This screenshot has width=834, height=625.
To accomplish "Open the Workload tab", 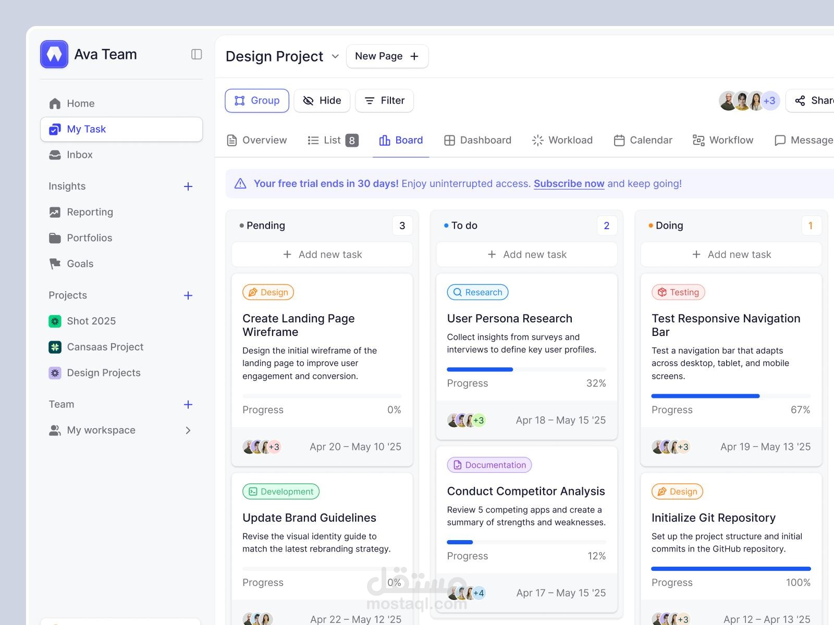I will point(562,140).
